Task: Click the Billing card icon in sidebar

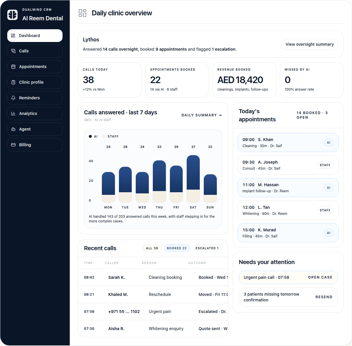Action: 13,145
